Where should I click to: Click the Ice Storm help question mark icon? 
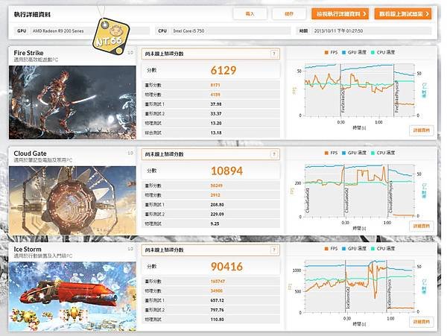pyautogui.click(x=273, y=250)
